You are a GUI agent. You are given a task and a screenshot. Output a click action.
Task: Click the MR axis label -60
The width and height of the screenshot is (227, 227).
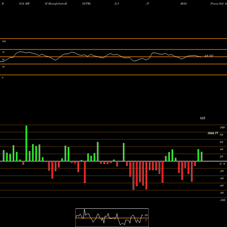tap(222, 186)
